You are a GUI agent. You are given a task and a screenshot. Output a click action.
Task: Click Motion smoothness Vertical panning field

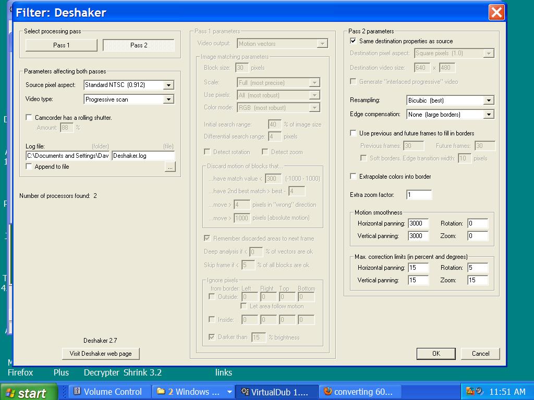point(418,236)
